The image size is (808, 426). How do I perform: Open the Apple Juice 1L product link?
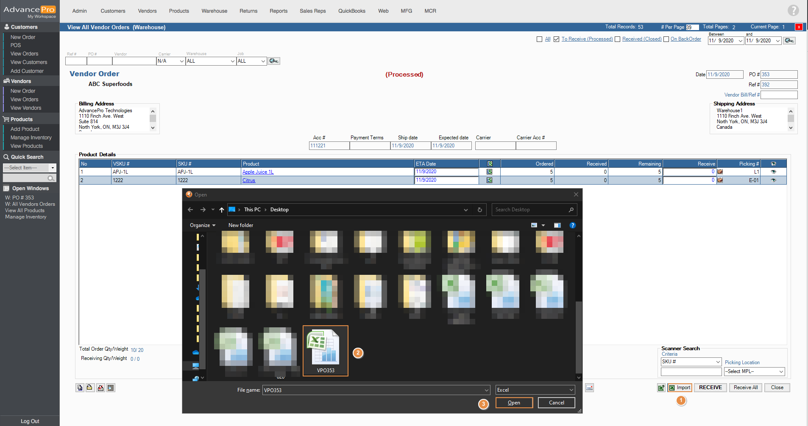point(258,172)
